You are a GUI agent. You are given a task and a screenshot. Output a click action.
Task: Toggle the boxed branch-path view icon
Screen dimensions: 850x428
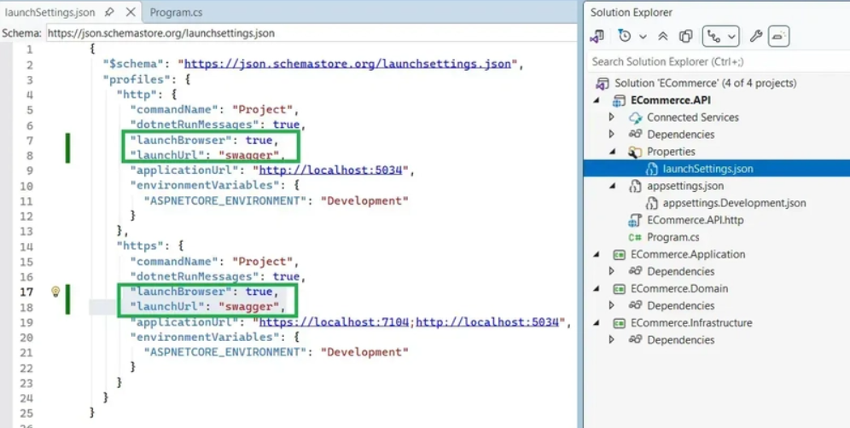tap(714, 37)
